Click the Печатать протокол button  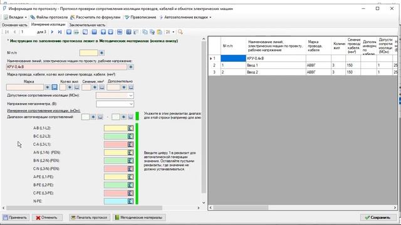[x=89, y=217]
